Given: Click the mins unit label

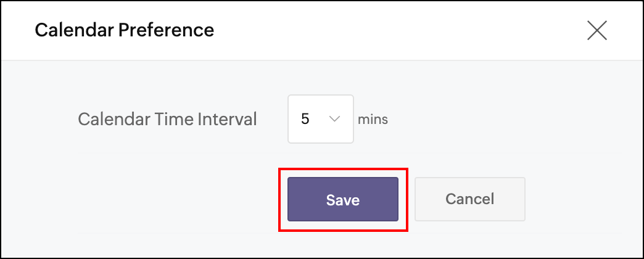Looking at the screenshot, I should (373, 119).
